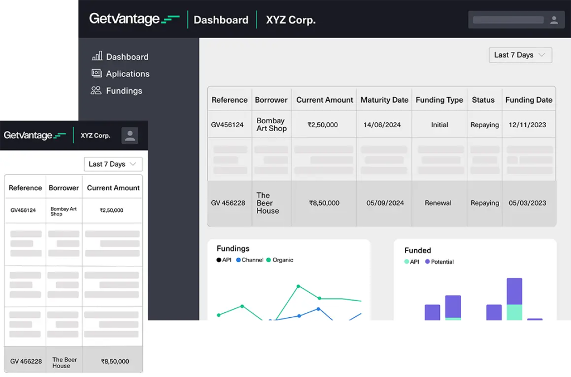The width and height of the screenshot is (571, 377).
Task: Click the Fundings people sidebar icon
Action: point(96,90)
